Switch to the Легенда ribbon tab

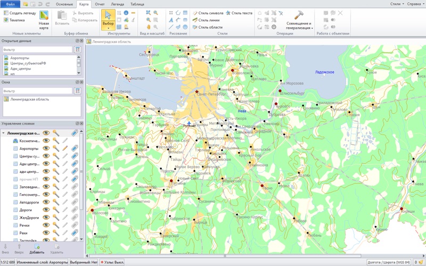tap(117, 4)
